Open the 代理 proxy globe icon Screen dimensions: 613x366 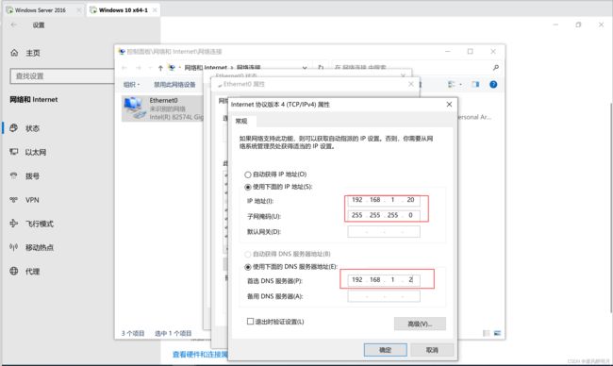pyautogui.click(x=14, y=271)
